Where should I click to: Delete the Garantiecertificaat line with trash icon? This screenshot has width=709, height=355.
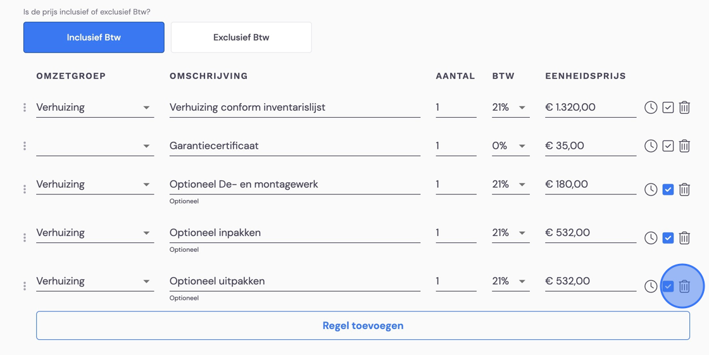tap(684, 146)
